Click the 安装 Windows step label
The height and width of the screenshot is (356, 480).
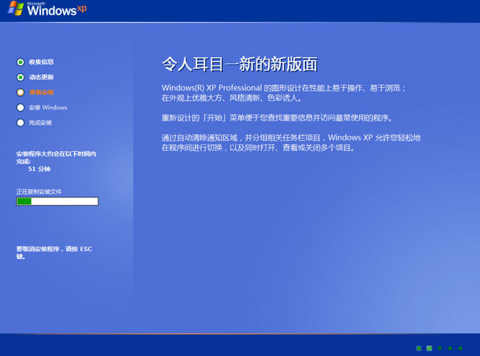click(48, 108)
